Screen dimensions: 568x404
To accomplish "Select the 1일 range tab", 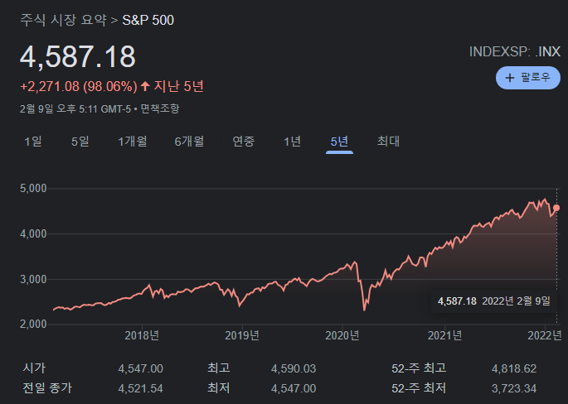I will (x=33, y=142).
